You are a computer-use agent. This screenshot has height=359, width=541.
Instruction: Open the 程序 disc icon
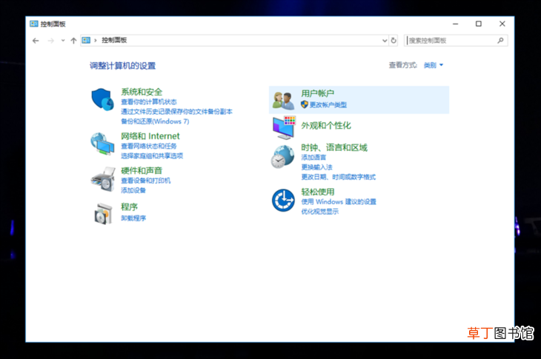click(103, 214)
